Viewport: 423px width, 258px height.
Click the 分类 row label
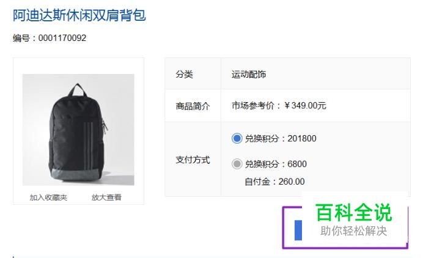[184, 74]
